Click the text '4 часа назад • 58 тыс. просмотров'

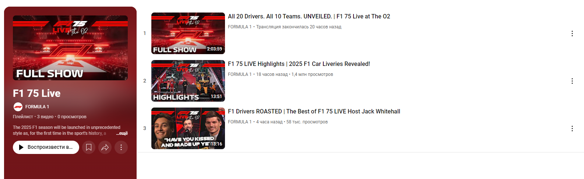coord(292,122)
